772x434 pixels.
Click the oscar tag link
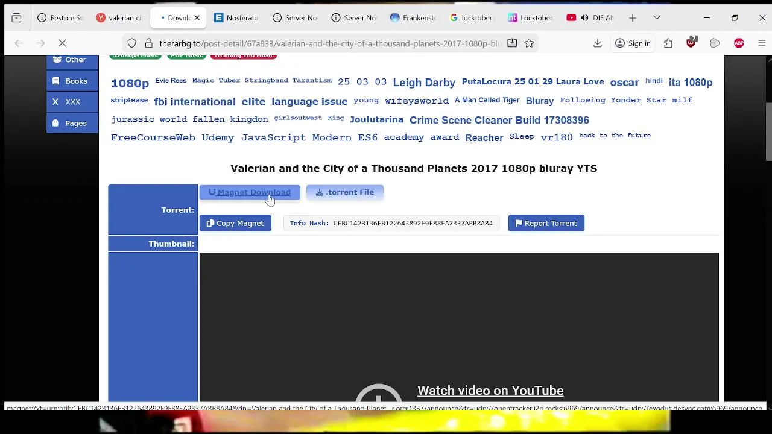tap(624, 83)
